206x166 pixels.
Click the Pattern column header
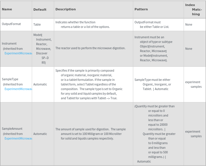pyautogui.click(x=141, y=9)
